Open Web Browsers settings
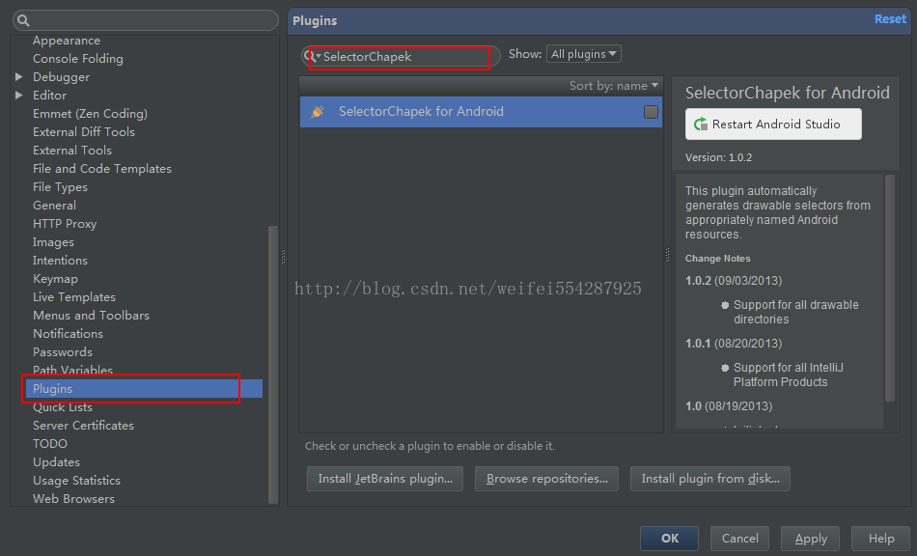The height and width of the screenshot is (556, 917). pyautogui.click(x=73, y=499)
